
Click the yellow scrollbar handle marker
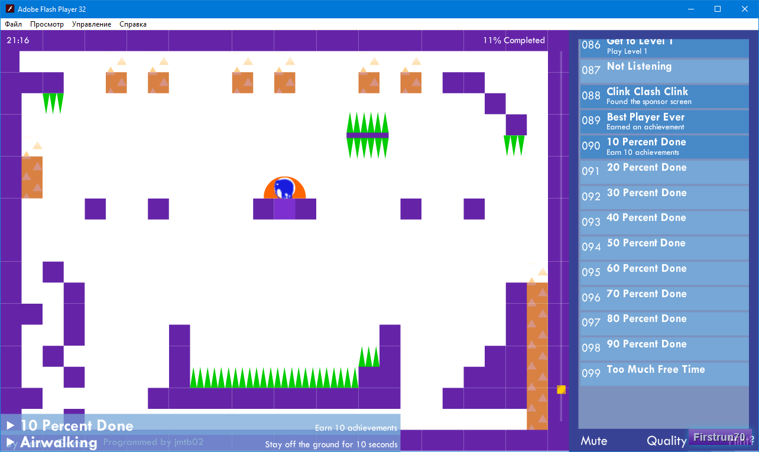click(561, 389)
